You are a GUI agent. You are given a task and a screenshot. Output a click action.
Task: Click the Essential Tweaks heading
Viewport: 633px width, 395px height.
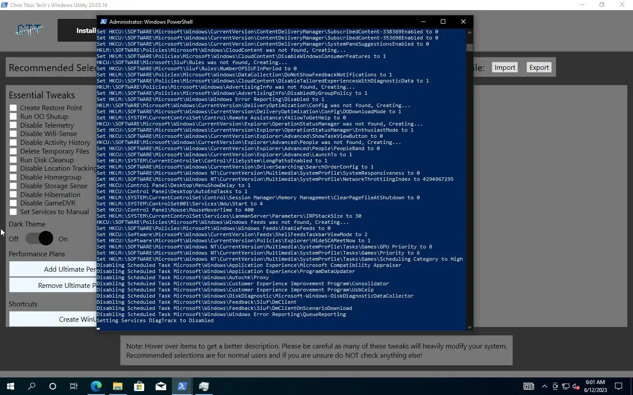click(x=42, y=95)
